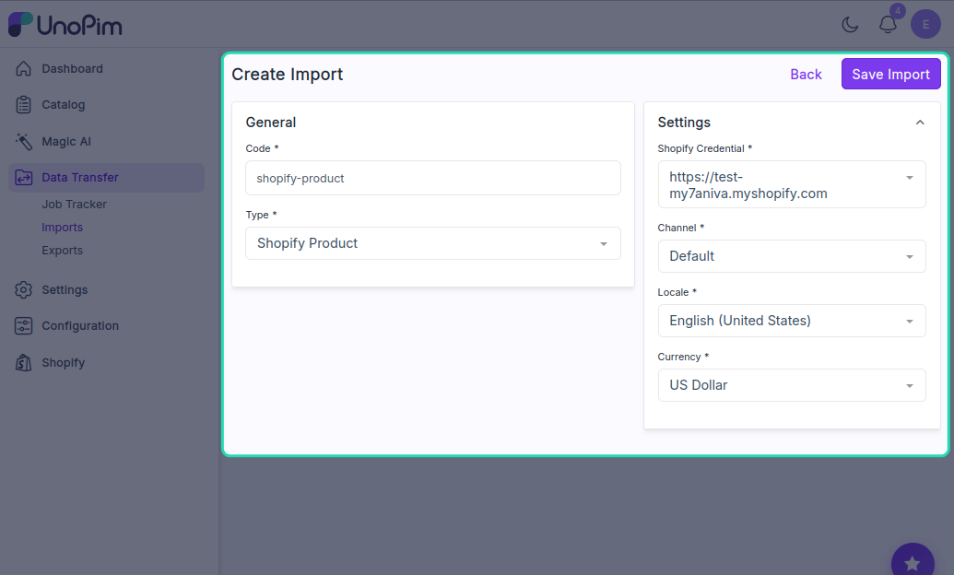The width and height of the screenshot is (954, 575).
Task: Click the Catalog clipboard icon
Action: [23, 105]
